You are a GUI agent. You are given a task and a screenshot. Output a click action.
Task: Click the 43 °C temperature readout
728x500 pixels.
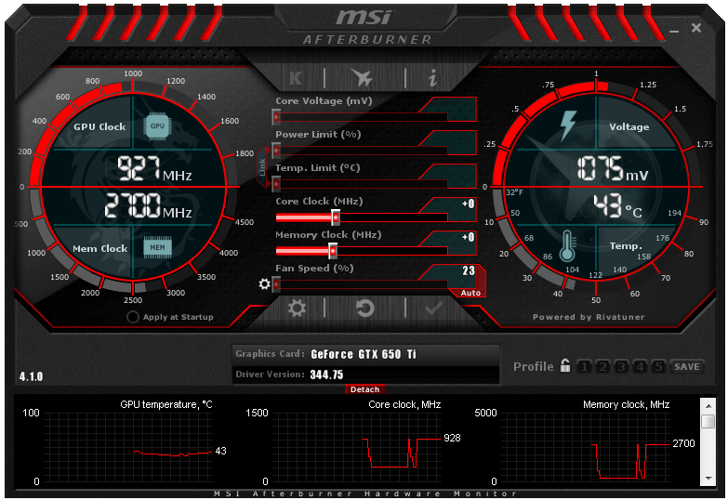coord(618,205)
